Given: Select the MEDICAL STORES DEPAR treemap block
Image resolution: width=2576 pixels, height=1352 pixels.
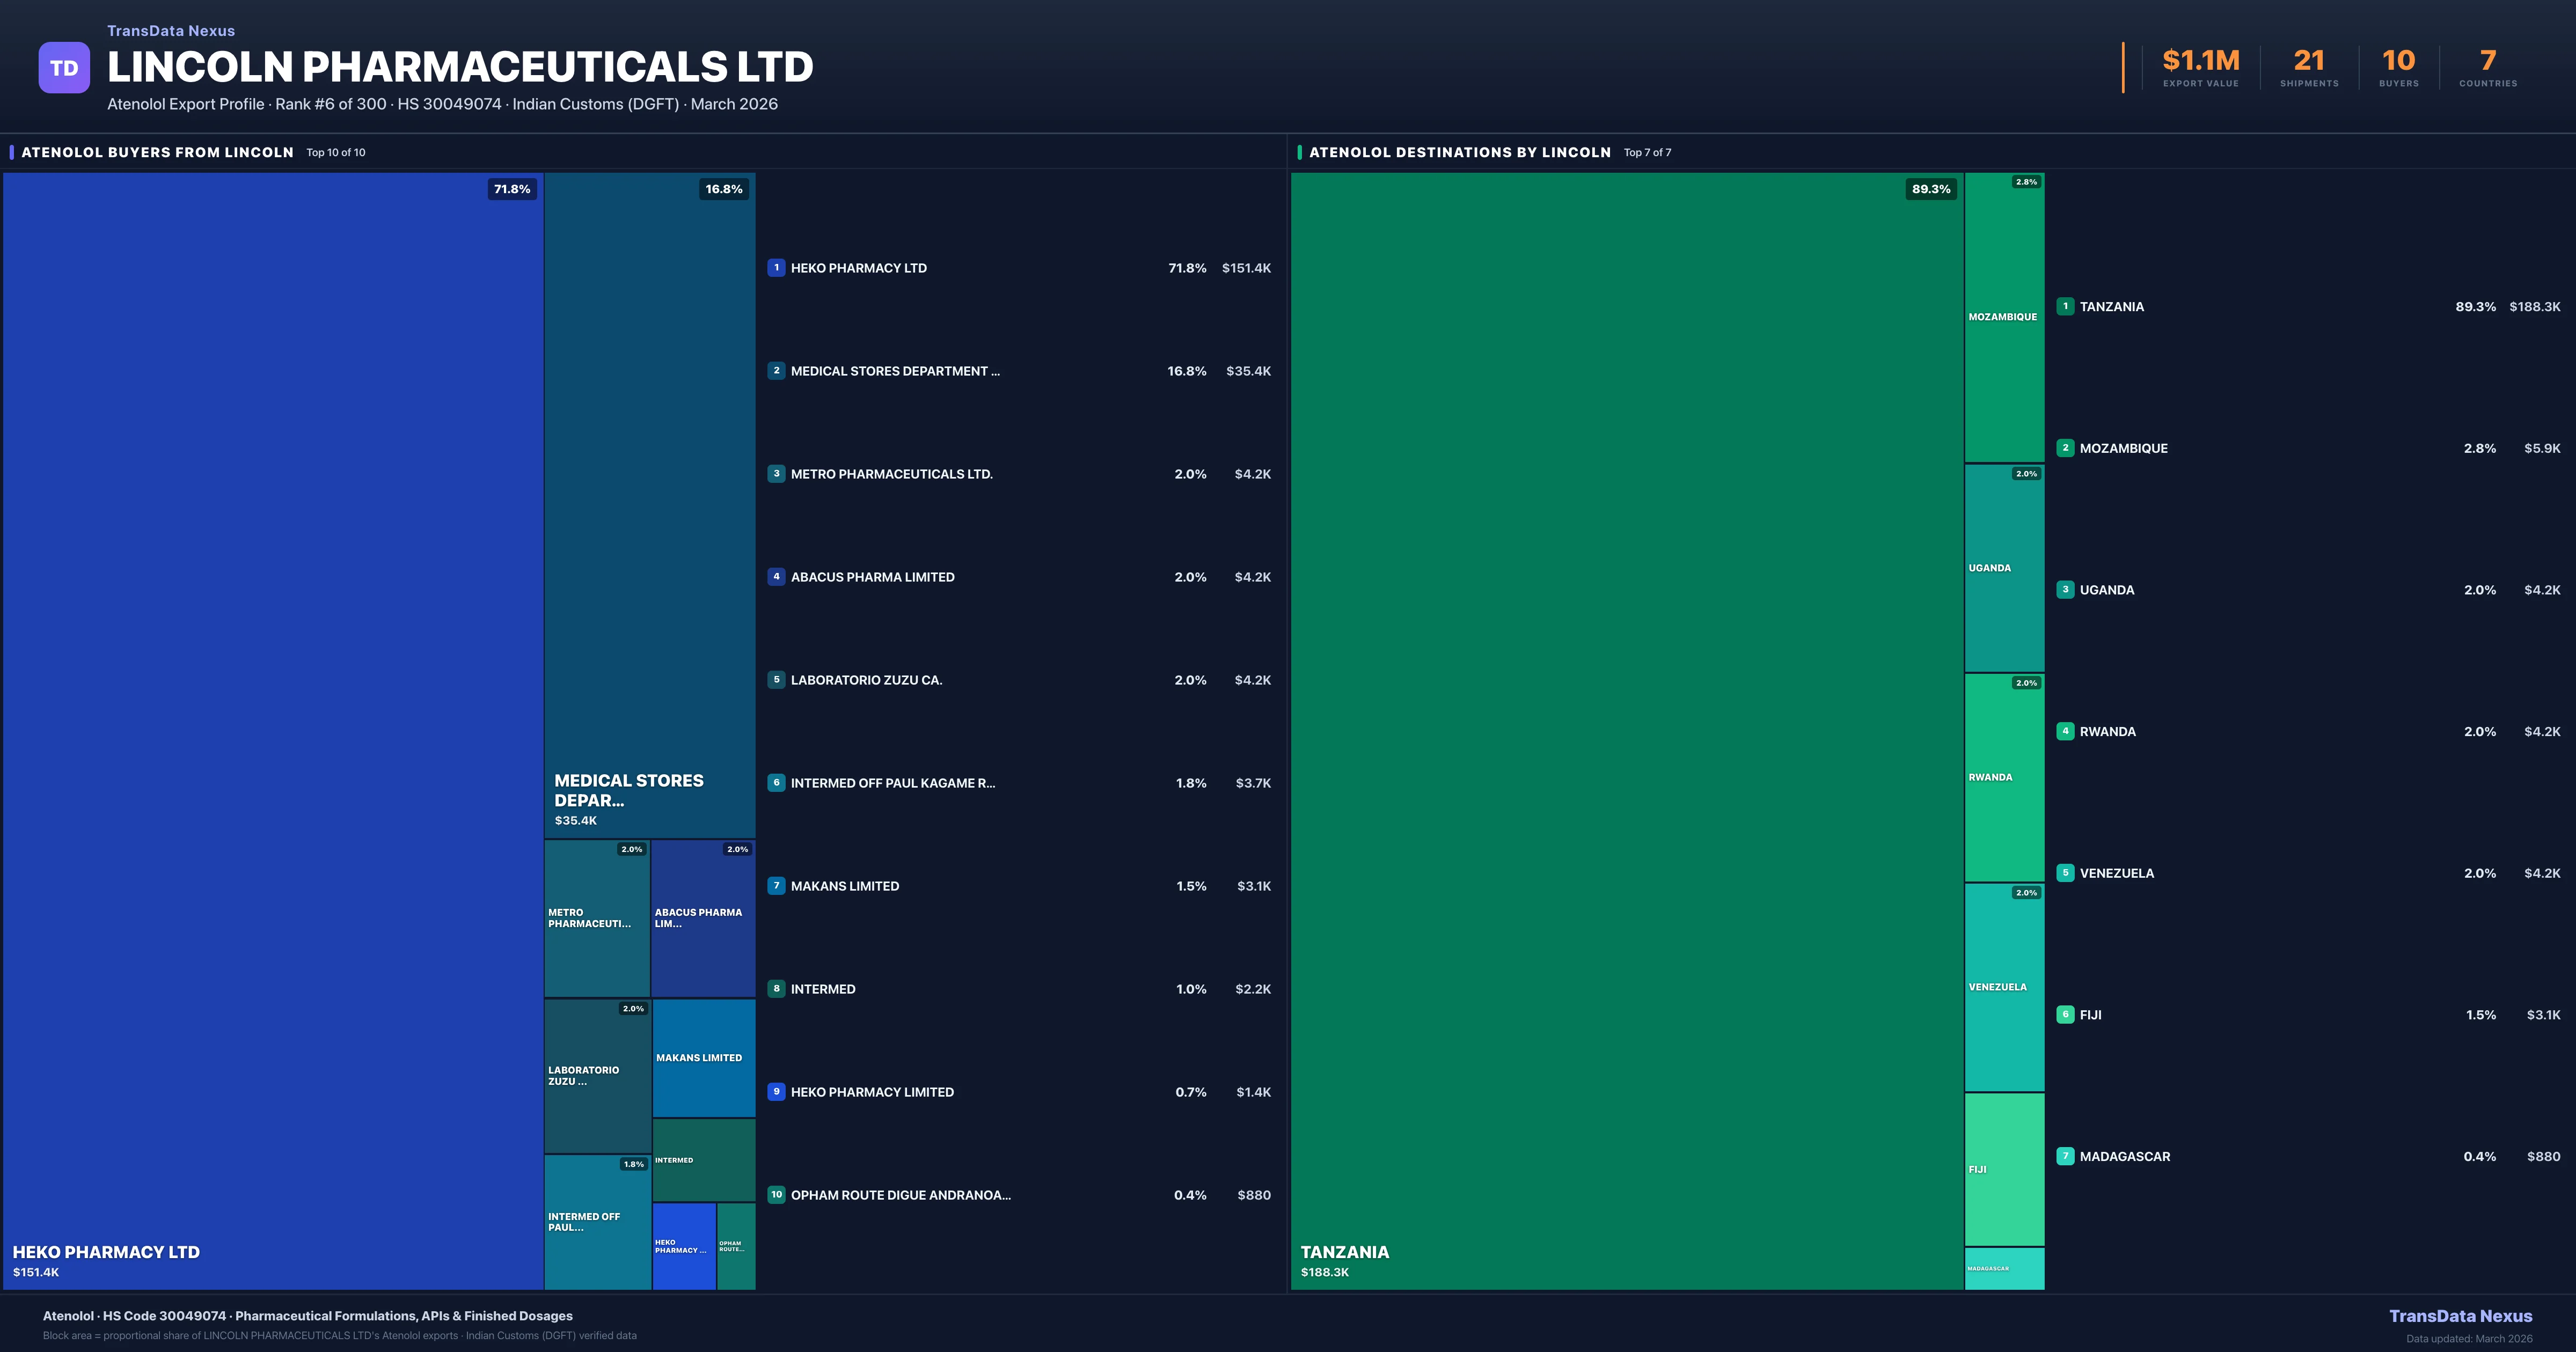Looking at the screenshot, I should (x=649, y=505).
